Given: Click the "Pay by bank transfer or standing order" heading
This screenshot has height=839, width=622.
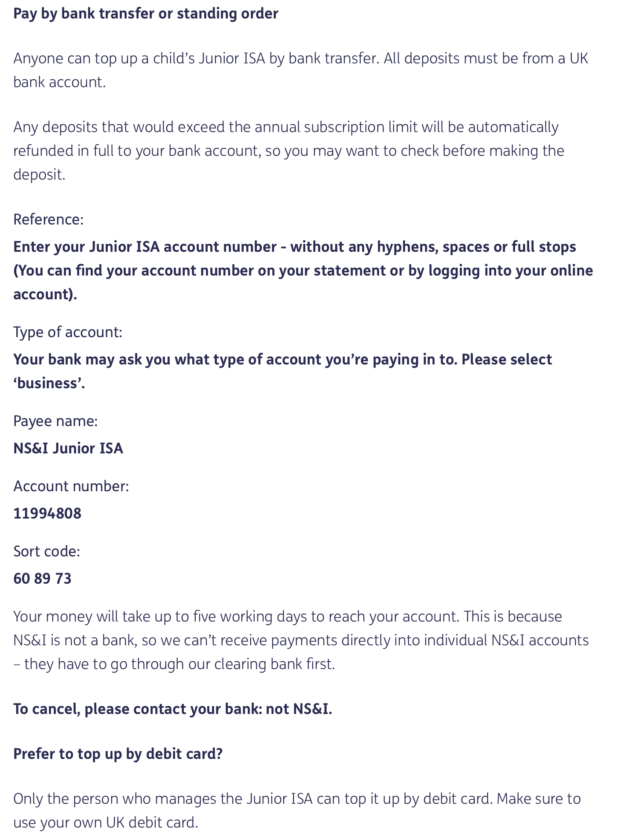Looking at the screenshot, I should point(146,14).
